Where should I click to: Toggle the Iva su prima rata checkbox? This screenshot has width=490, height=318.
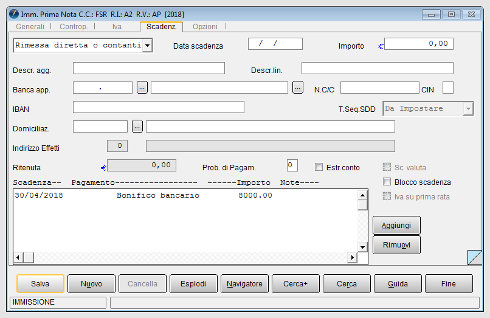387,196
